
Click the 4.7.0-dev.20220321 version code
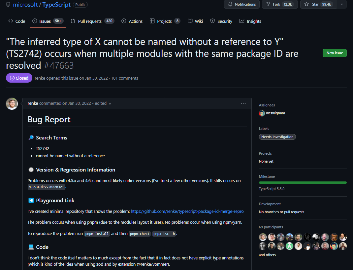tap(47, 187)
